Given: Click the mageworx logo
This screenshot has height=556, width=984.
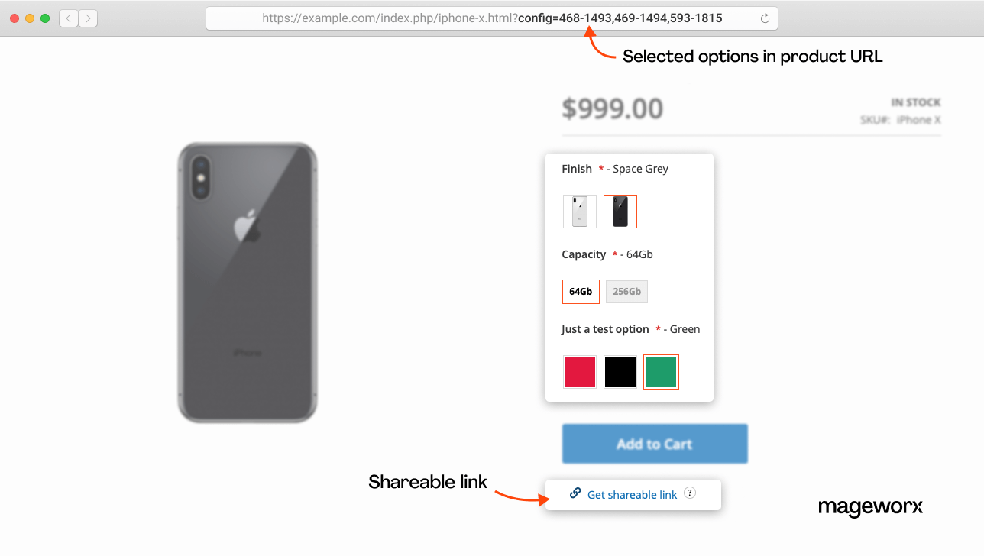Looking at the screenshot, I should tap(870, 506).
